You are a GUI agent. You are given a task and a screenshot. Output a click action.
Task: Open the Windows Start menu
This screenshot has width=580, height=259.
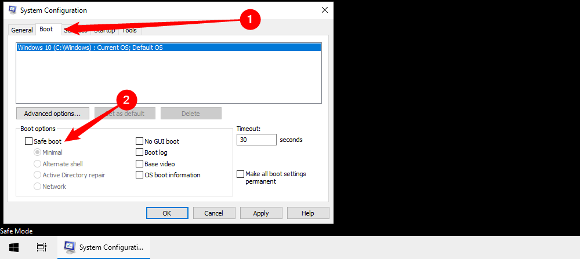[x=14, y=247]
